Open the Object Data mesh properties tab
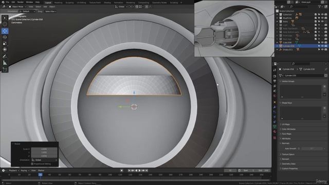The image size is (329, 185). click(275, 127)
